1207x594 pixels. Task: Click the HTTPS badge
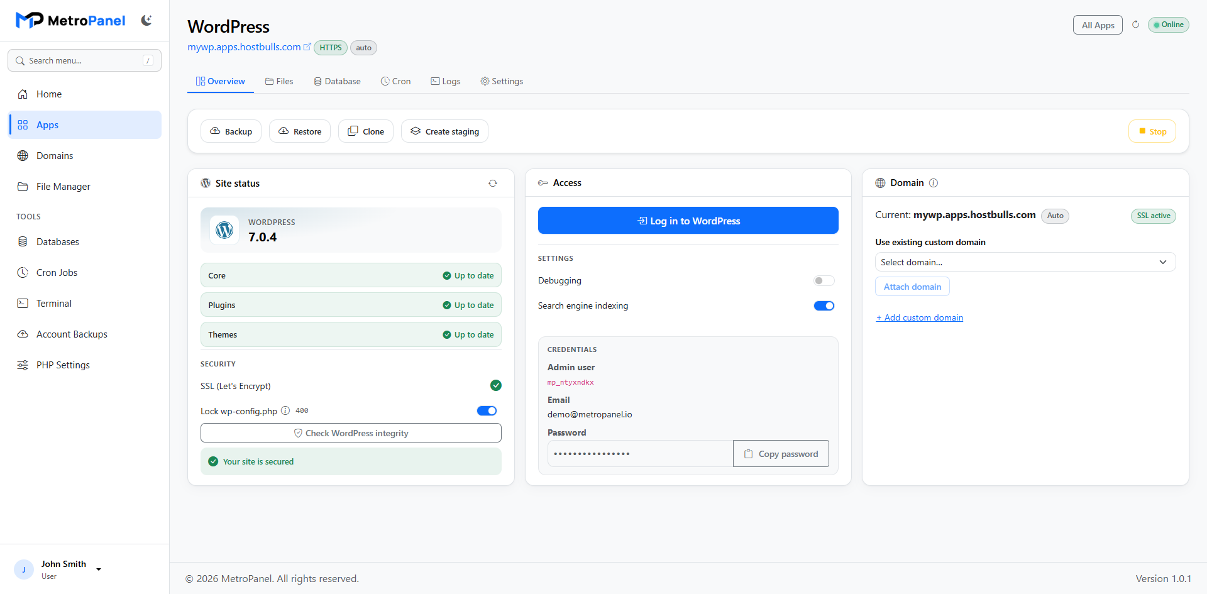[x=331, y=48]
